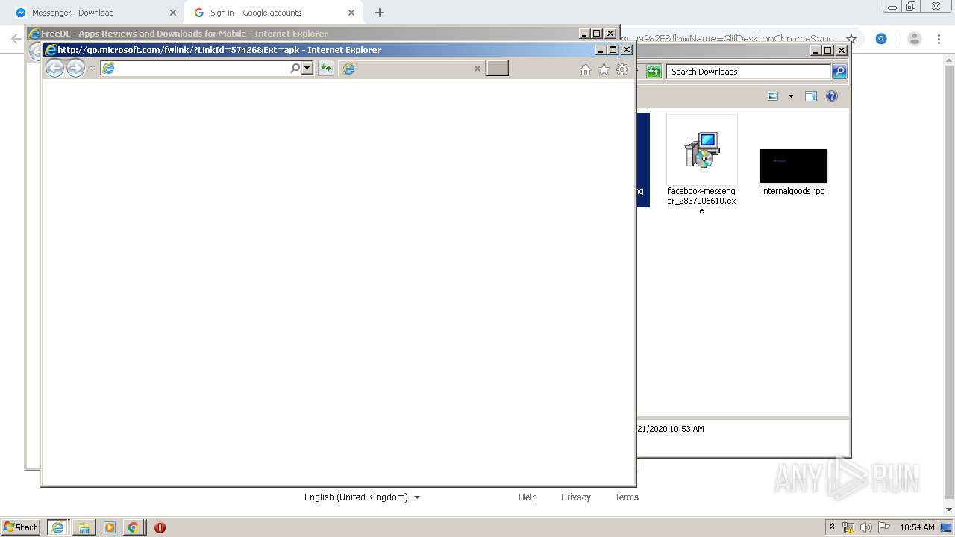The image size is (955, 537).
Task: Open Action Center flag icon
Action: (x=884, y=527)
